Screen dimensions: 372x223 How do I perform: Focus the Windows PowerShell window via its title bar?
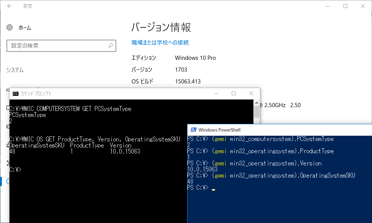pyautogui.click(x=286, y=129)
